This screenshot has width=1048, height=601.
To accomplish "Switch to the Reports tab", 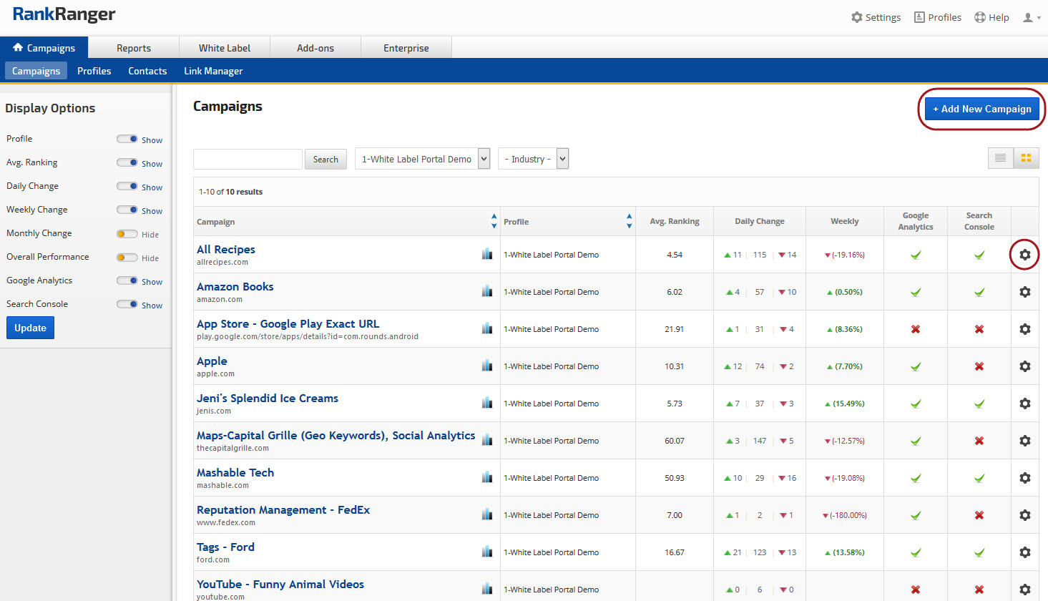I will point(134,48).
